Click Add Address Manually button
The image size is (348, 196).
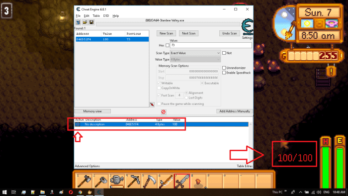[x=235, y=111]
